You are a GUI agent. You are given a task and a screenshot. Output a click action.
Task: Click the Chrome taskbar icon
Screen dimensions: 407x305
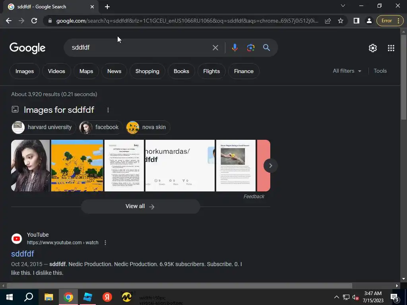coord(68,297)
